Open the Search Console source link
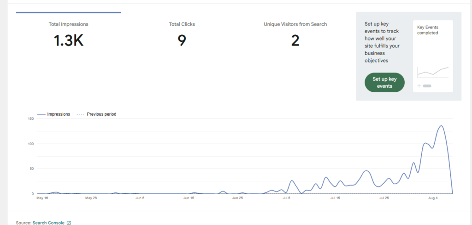The width and height of the screenshot is (472, 225). (x=48, y=223)
